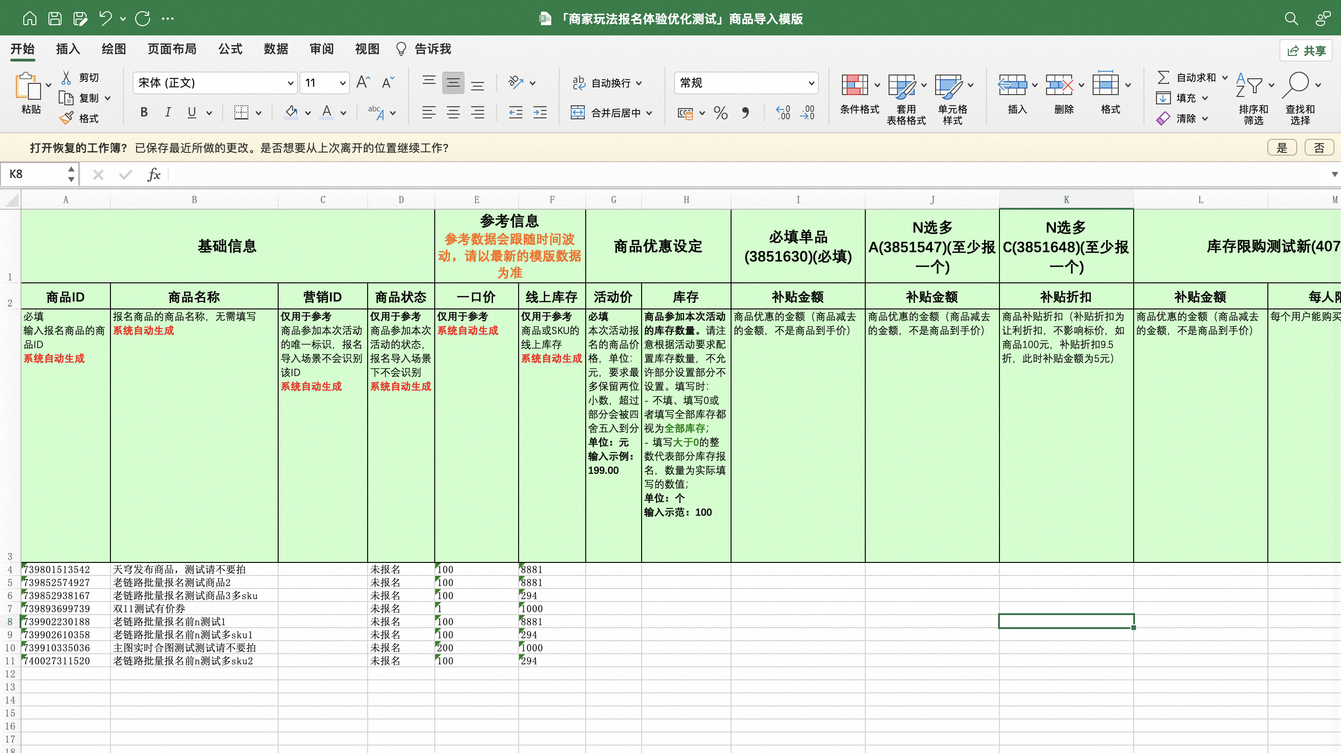Expand the number format combo box
The image size is (1341, 753).
pos(811,83)
